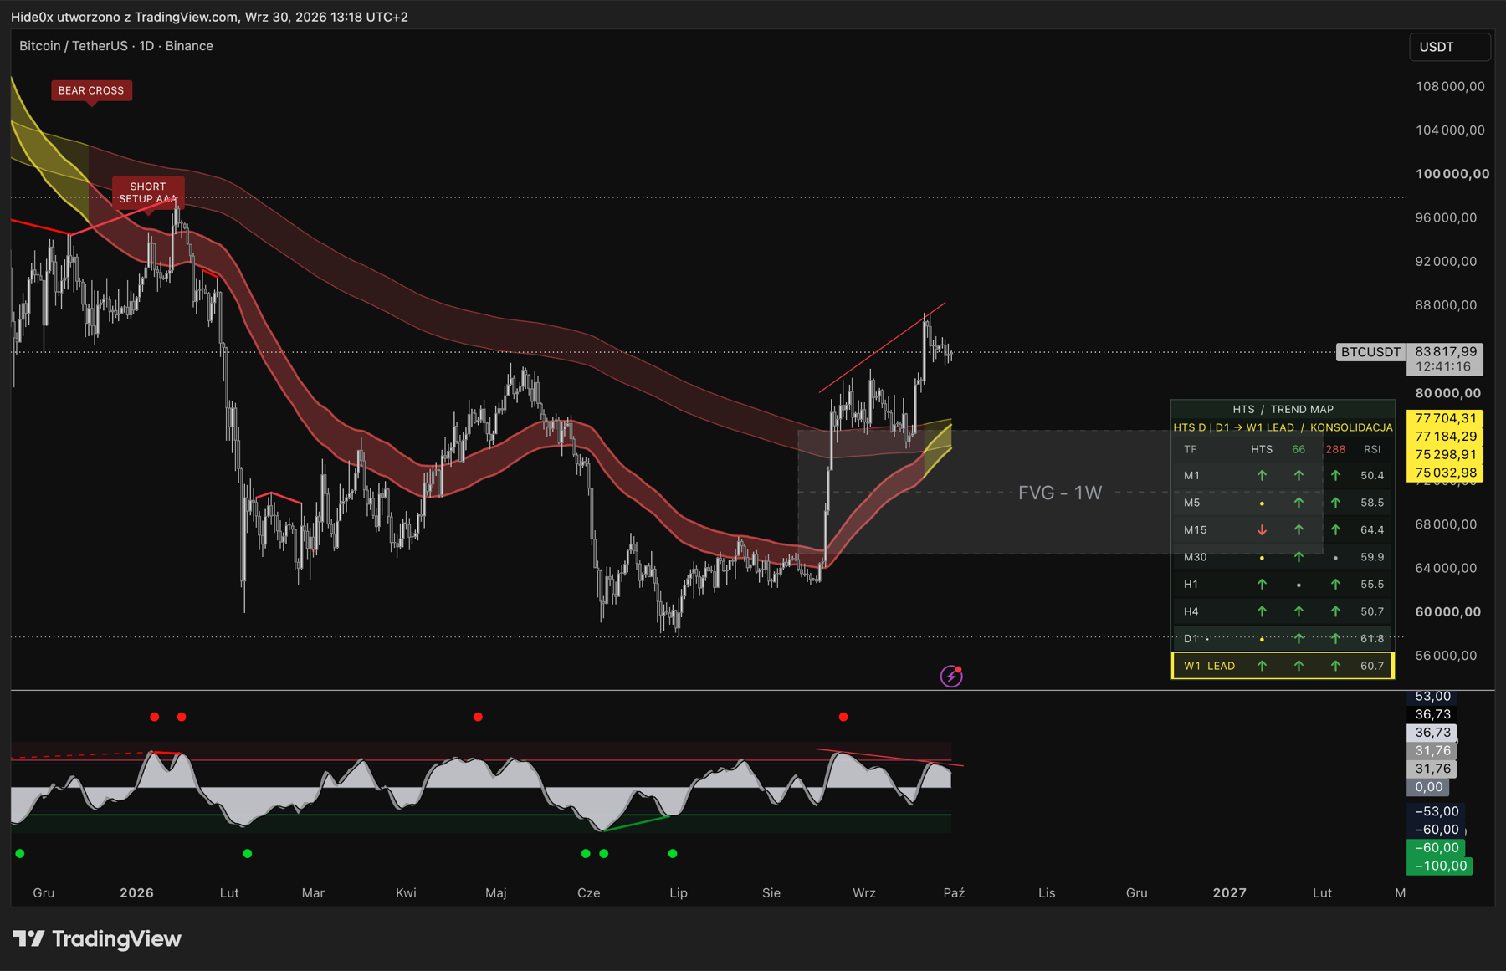
Task: Click the countdown timer 12:41:16
Action: tap(1443, 367)
